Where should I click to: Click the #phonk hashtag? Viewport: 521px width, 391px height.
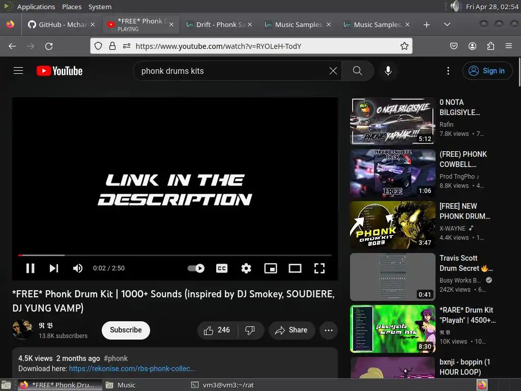[115, 358]
